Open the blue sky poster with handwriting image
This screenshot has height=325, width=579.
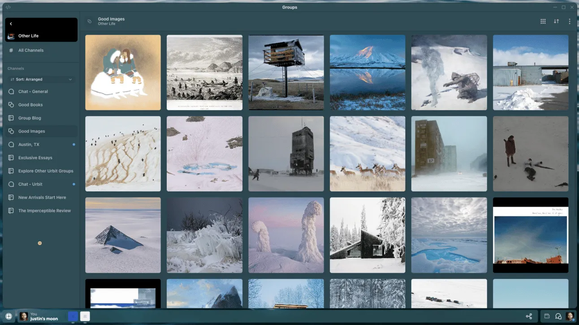[x=531, y=235]
